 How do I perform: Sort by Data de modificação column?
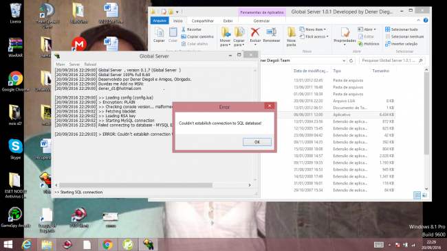pos(311,71)
